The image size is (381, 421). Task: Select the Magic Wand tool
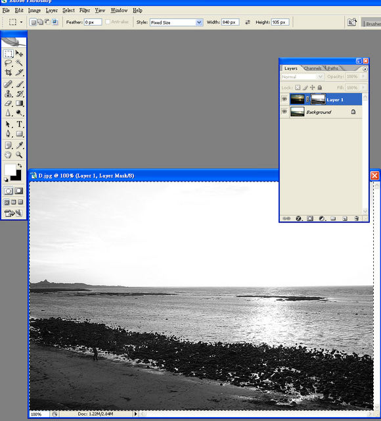tap(19, 63)
